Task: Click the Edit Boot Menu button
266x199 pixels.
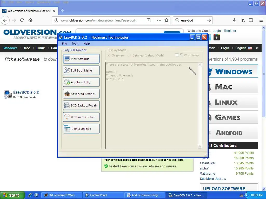Action: pyautogui.click(x=81, y=70)
